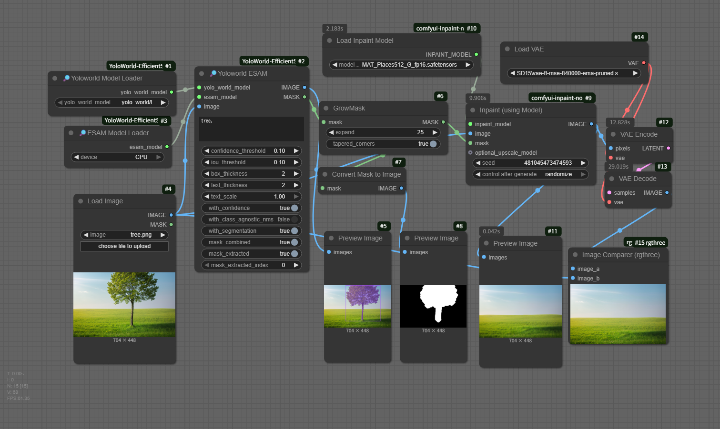
Task: Collapse the Image Comparer (rgthree) node
Action: coord(575,255)
